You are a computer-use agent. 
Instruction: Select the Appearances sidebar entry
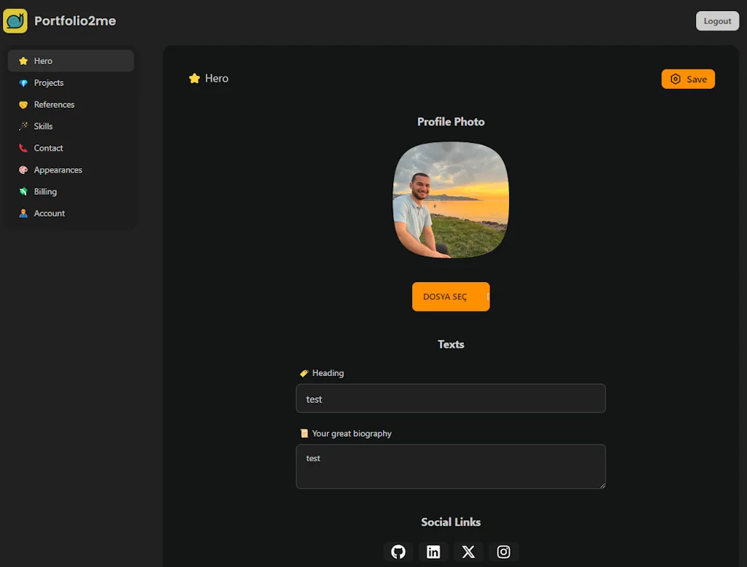[x=57, y=170]
